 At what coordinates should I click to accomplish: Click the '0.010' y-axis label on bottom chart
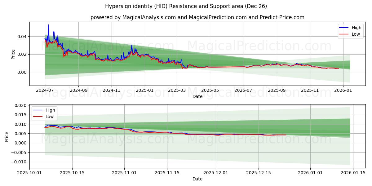coord(21,124)
